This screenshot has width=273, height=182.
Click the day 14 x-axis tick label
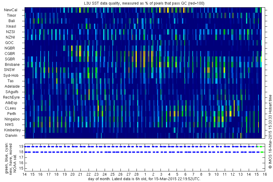click(25, 174)
